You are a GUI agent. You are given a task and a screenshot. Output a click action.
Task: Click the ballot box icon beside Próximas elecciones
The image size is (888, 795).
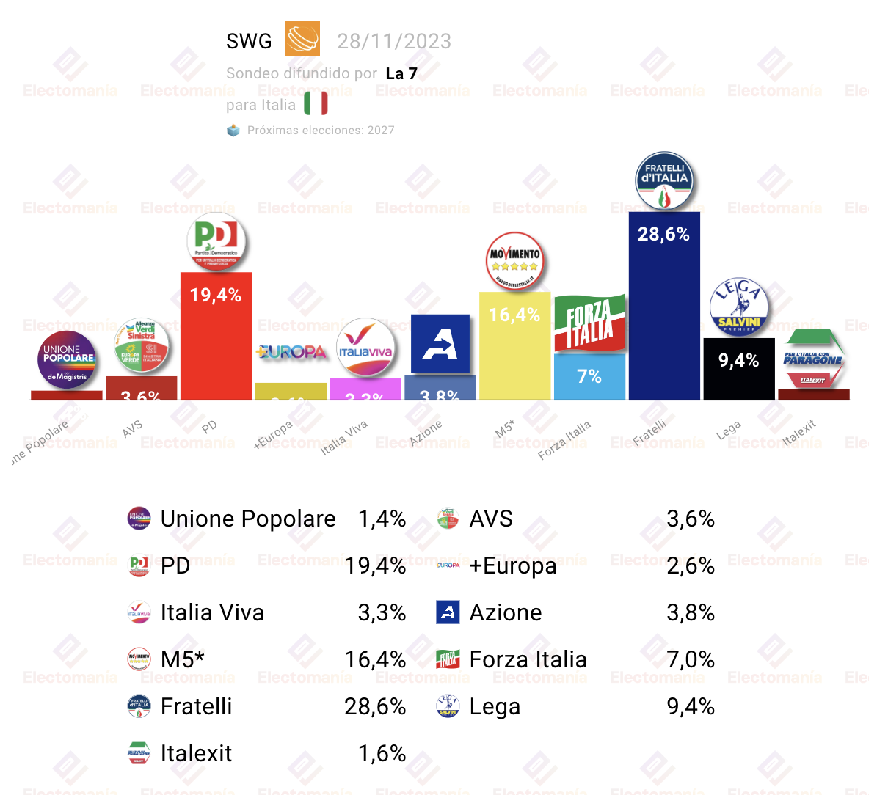click(233, 130)
